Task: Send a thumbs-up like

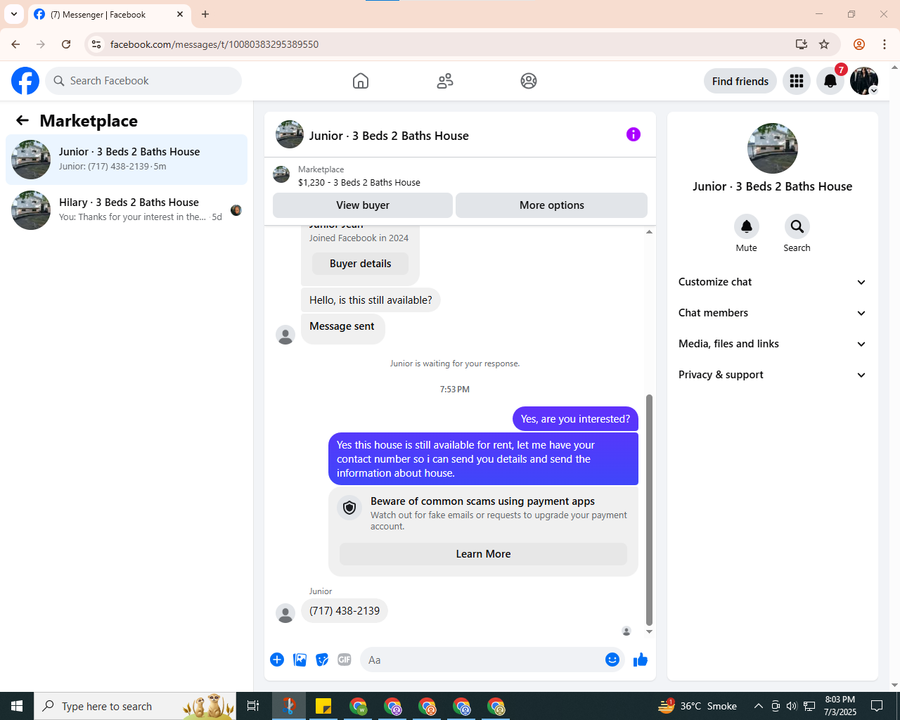Action: pos(641,660)
